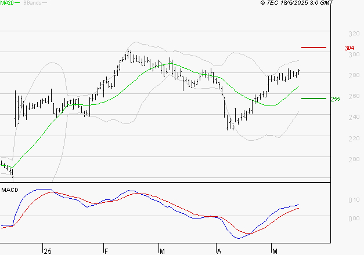Click the 300 price axis label
The image size is (364, 255).
click(x=354, y=54)
